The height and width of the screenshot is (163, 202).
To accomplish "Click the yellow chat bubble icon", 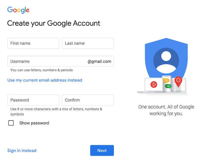I will pyautogui.click(x=166, y=80).
